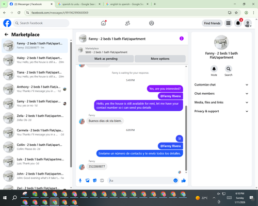Reload the page in Chrome
Screen dimensions: 258x206
pyautogui.click(x=19, y=12)
